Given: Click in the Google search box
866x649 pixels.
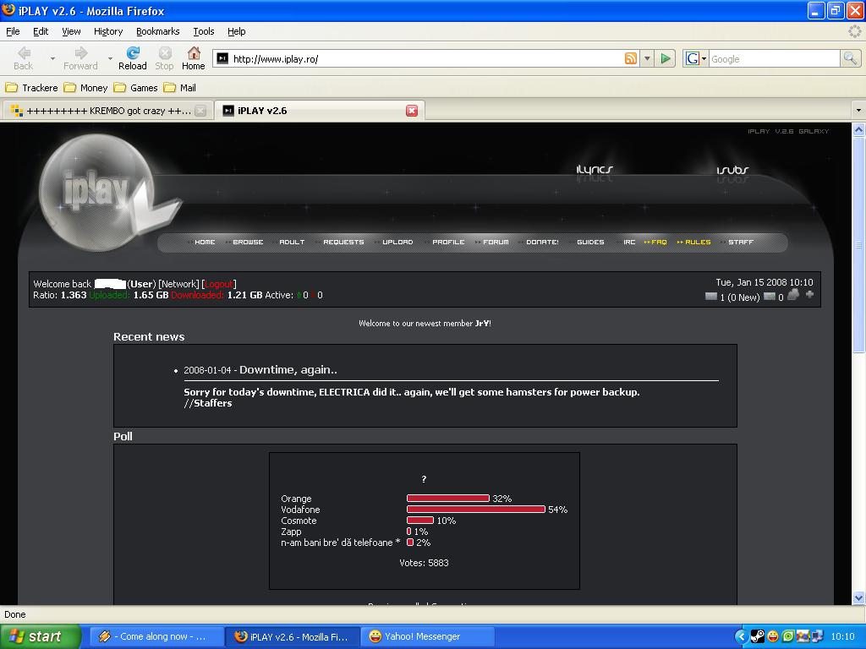Looking at the screenshot, I should (775, 58).
